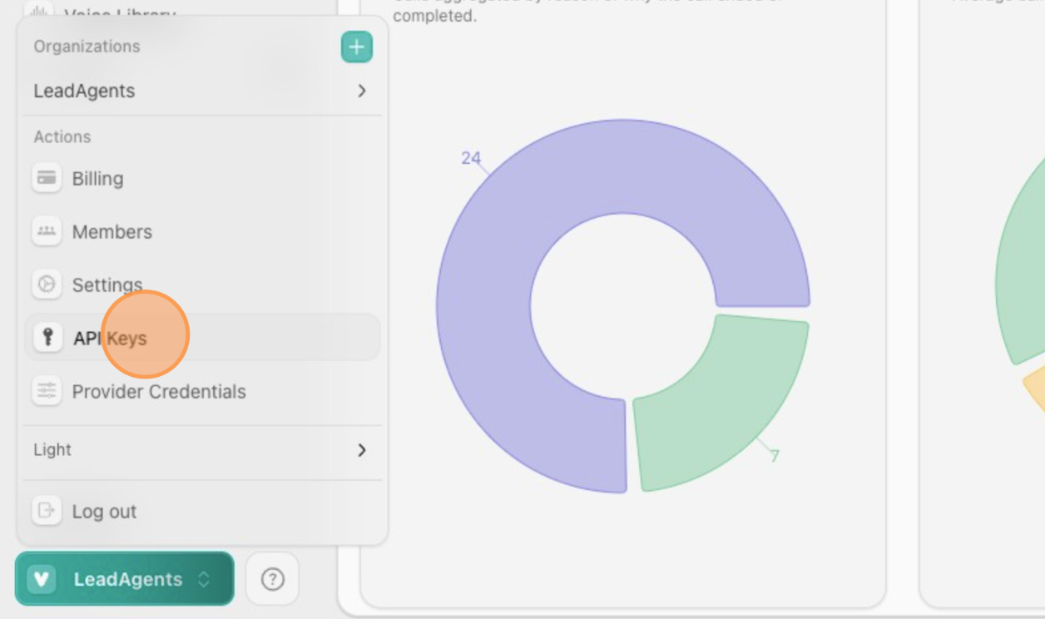
Task: Click the Provider Credentials text label
Action: point(159,392)
